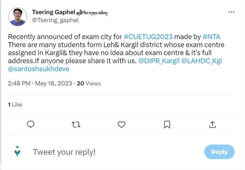Open the @santoshsukhdeve mention

38,69
